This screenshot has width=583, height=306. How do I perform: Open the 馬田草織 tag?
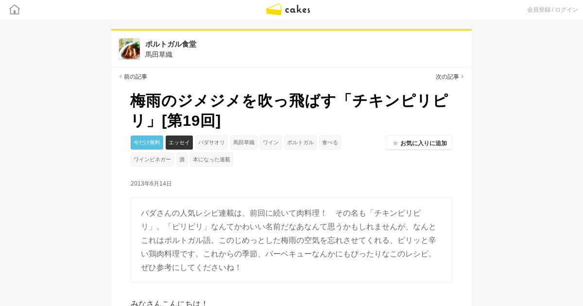click(x=244, y=142)
